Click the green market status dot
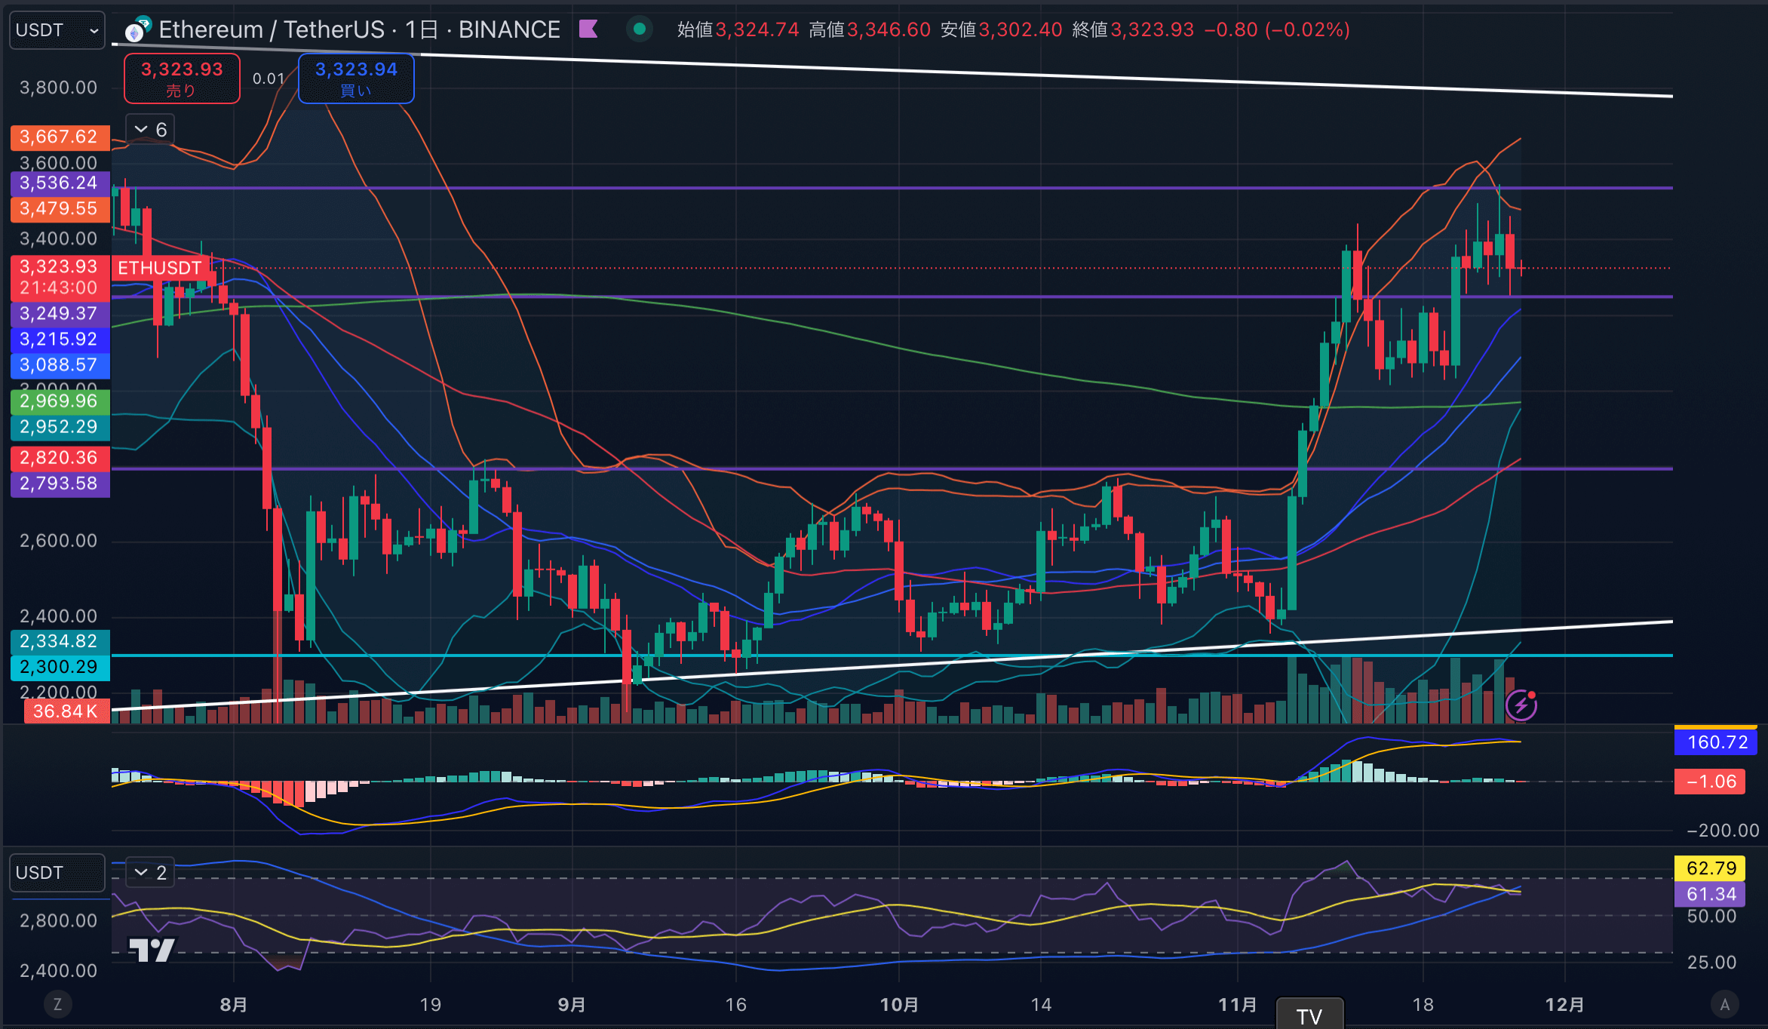 click(x=640, y=29)
